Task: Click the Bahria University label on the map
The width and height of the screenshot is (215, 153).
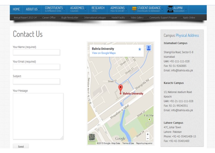Action: [x=133, y=94]
